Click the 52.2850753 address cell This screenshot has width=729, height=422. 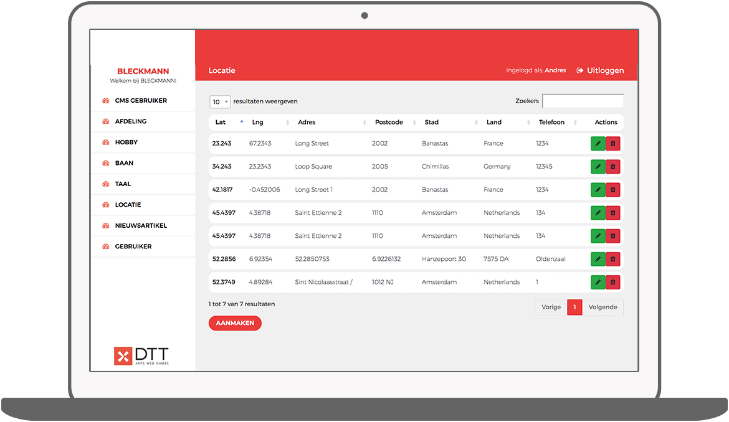point(312,259)
